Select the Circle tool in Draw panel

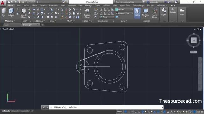[56, 13]
